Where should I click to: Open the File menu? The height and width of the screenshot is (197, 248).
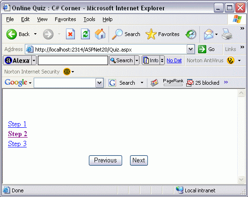10,19
